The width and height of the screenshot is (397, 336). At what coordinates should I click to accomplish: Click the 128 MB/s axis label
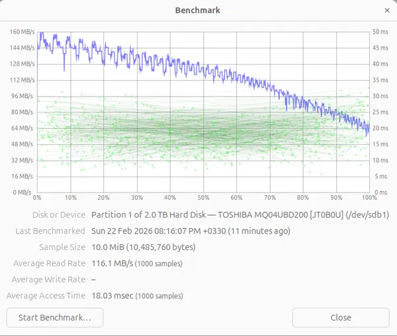(x=22, y=64)
